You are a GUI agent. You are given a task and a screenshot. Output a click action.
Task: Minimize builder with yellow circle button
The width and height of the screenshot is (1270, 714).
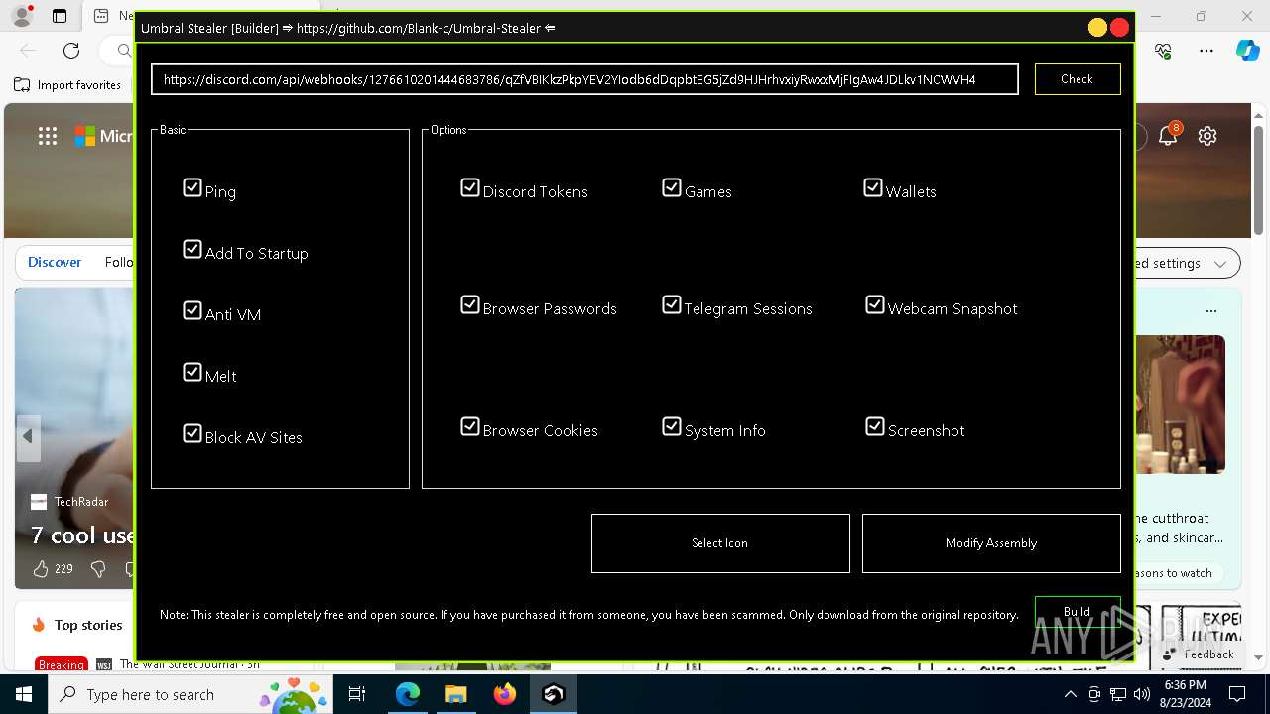point(1097,28)
